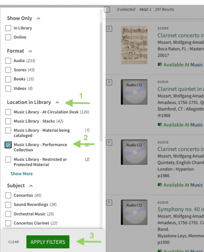The height and width of the screenshot is (252, 204).
Task: Collapse the Show Only section chevron
Action: pyautogui.click(x=38, y=19)
